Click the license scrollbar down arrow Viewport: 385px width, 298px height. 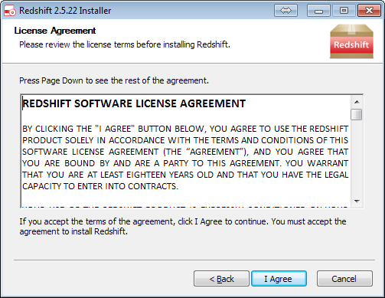[x=357, y=201]
